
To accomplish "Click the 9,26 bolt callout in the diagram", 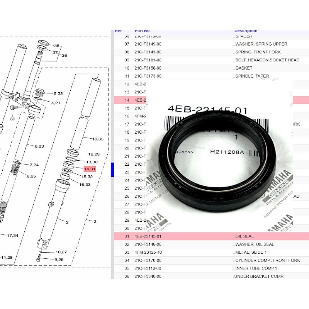I will [59, 260].
